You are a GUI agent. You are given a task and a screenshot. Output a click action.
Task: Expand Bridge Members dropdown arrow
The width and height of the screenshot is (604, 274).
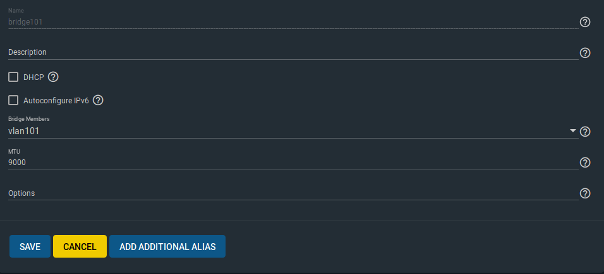[x=573, y=131]
